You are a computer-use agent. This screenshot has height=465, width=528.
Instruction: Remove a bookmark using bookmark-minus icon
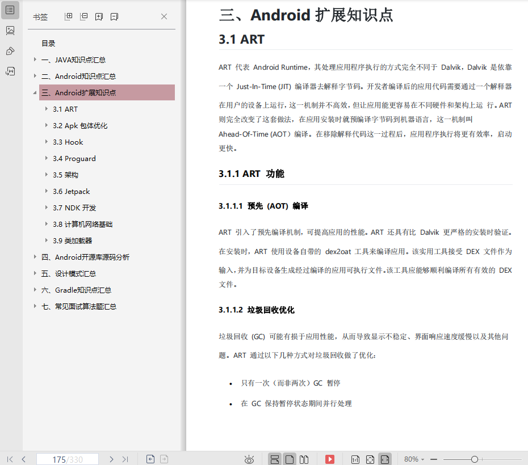point(114,17)
